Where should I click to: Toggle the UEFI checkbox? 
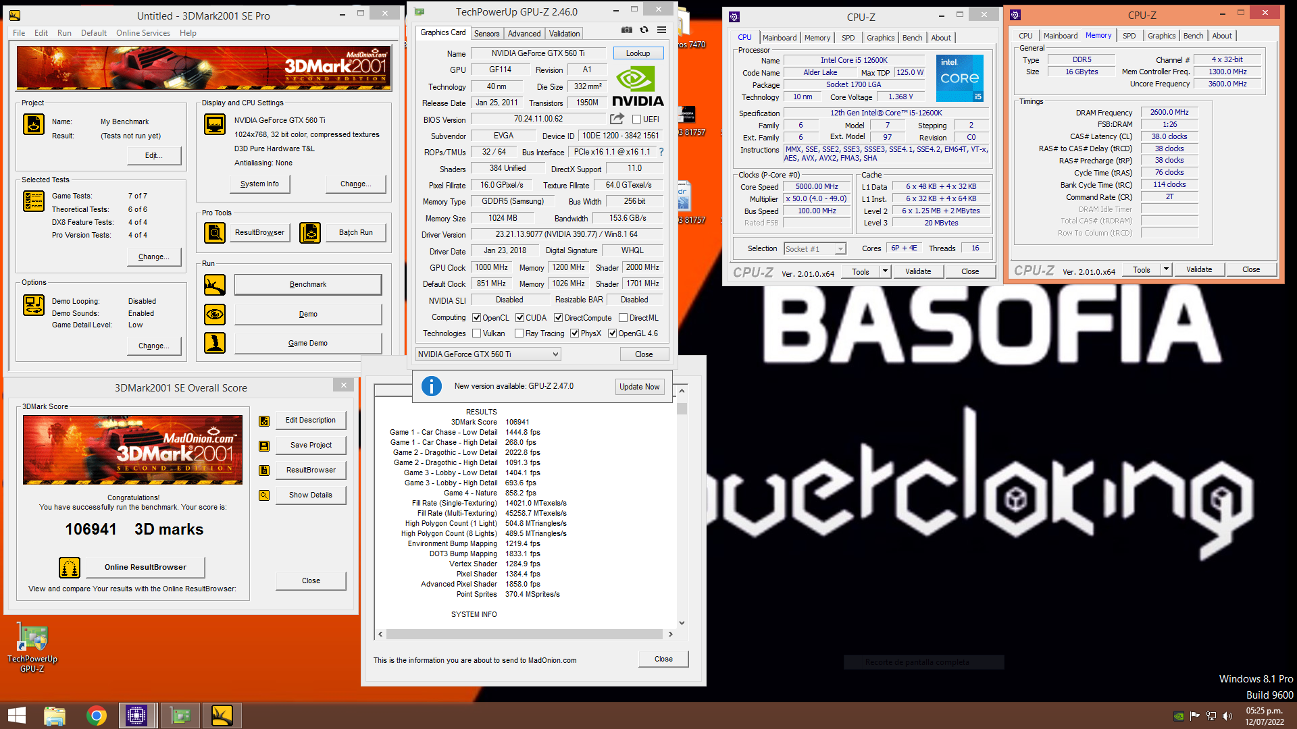[636, 119]
